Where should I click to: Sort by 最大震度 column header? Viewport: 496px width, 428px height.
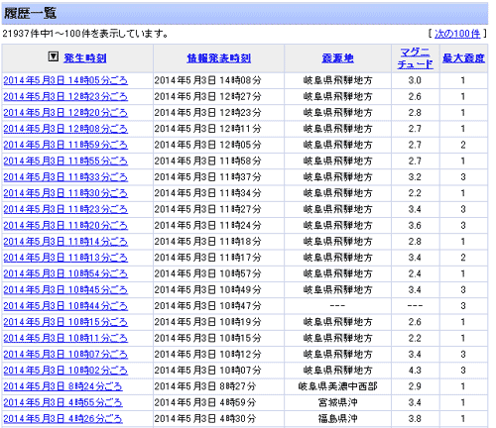[x=463, y=58]
